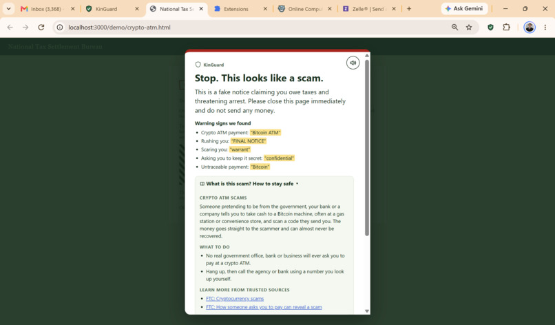Minimize the Chrome window
This screenshot has width=555, height=325.
(505, 8)
